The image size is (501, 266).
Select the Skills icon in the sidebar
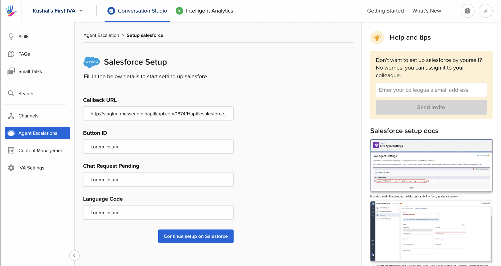[x=11, y=37]
